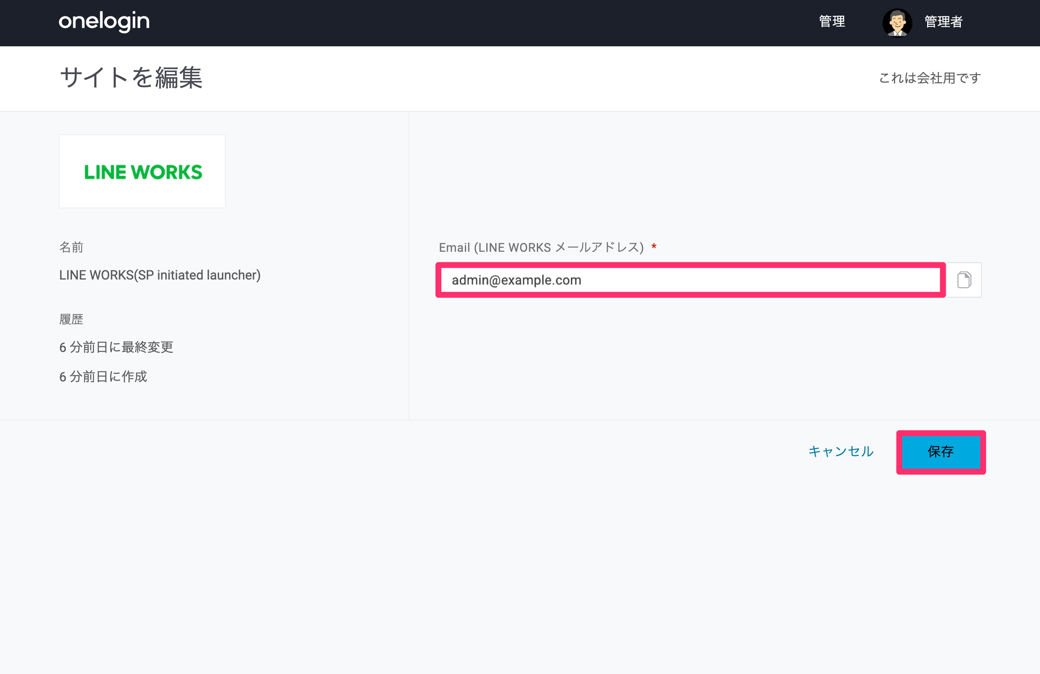The height and width of the screenshot is (674, 1040).
Task: Click the キャンセル link
Action: click(841, 451)
